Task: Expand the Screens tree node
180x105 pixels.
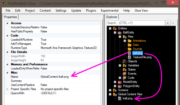Action: [110, 90]
